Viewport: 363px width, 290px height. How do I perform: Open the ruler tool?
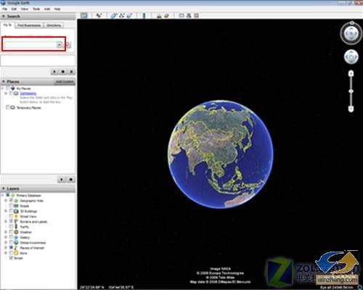[144, 15]
